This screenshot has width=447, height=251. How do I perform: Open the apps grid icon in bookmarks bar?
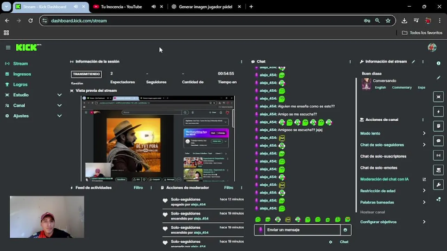(6, 33)
